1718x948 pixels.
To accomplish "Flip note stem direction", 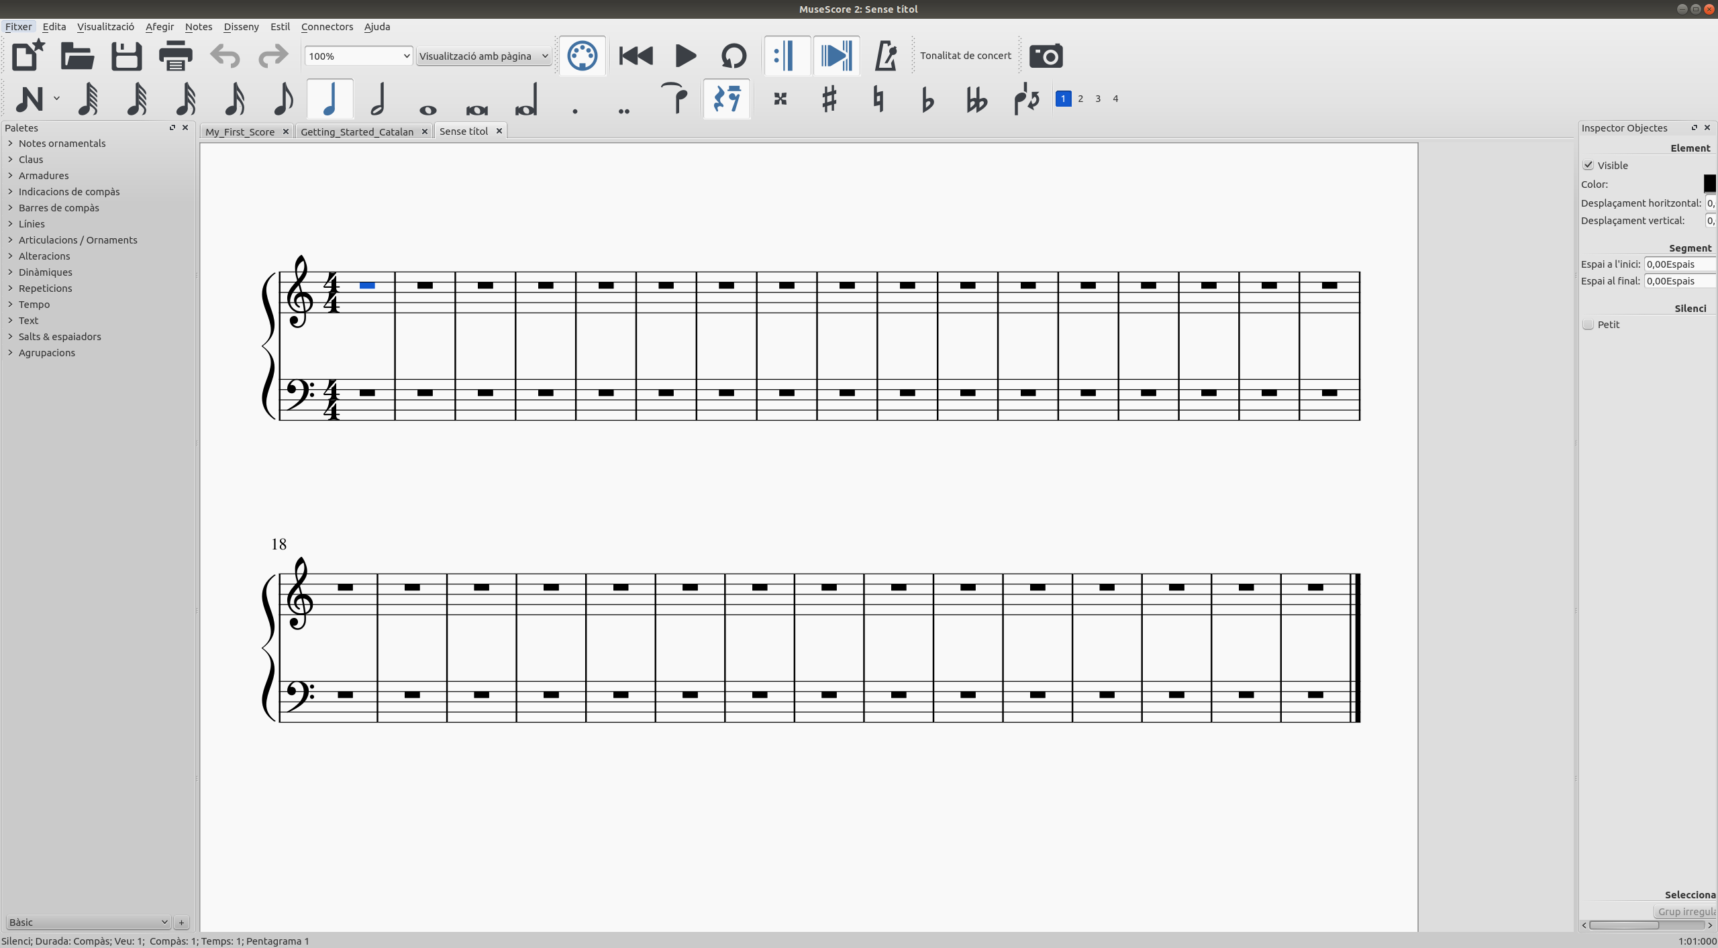I will point(1026,99).
